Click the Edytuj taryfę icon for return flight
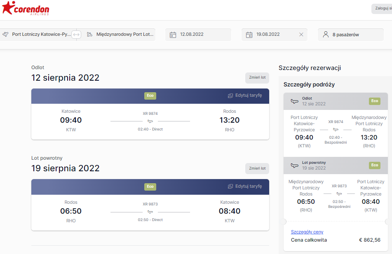This screenshot has height=254, width=392. coord(230,186)
